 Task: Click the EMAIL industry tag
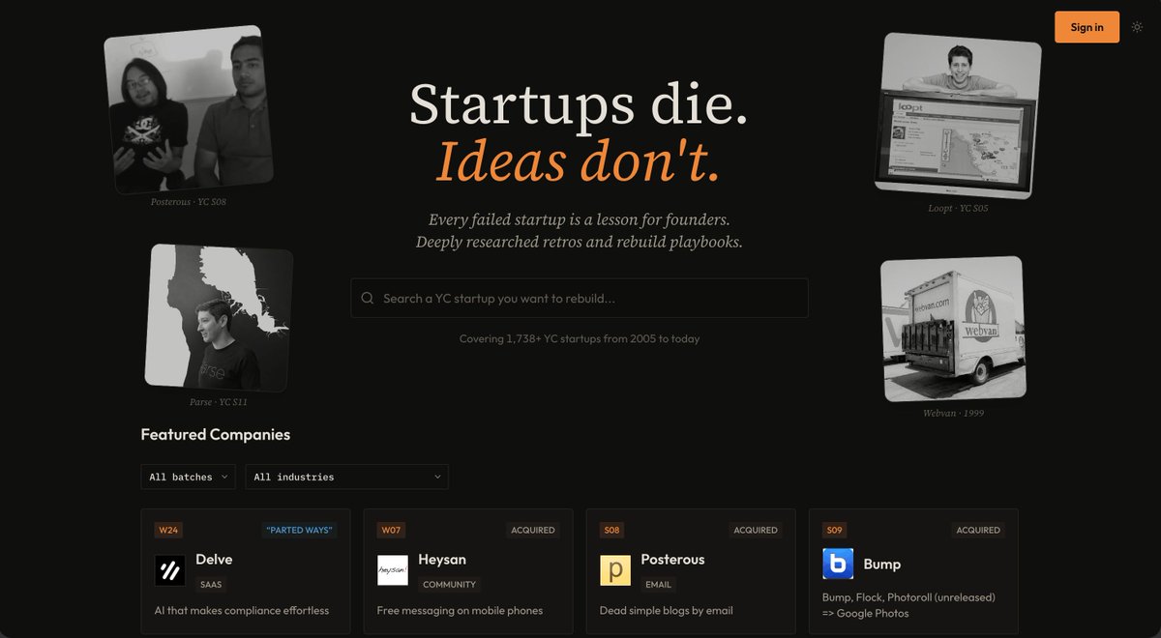(659, 584)
